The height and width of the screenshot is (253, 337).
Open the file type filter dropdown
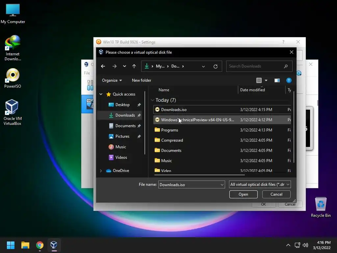[x=260, y=184]
